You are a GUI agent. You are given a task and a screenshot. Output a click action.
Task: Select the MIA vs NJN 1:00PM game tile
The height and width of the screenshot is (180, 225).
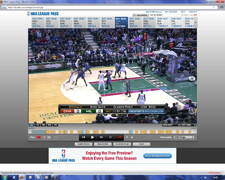coord(163,22)
